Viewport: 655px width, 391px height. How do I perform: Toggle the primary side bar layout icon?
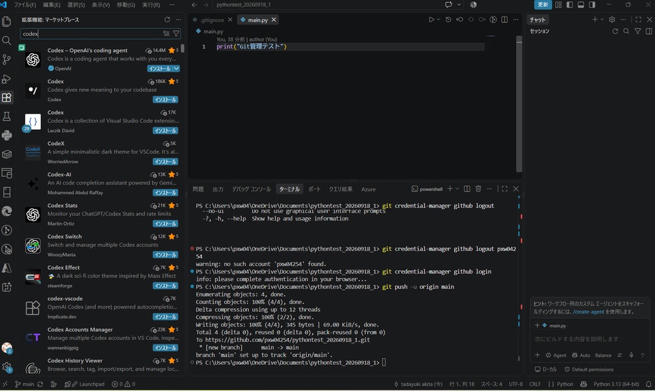pyautogui.click(x=570, y=4)
